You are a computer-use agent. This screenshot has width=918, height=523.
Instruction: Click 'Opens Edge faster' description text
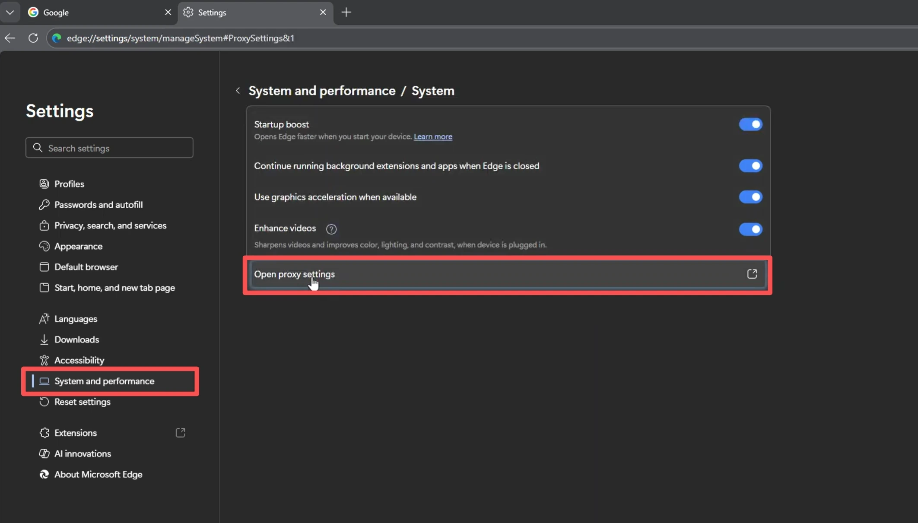coord(333,136)
